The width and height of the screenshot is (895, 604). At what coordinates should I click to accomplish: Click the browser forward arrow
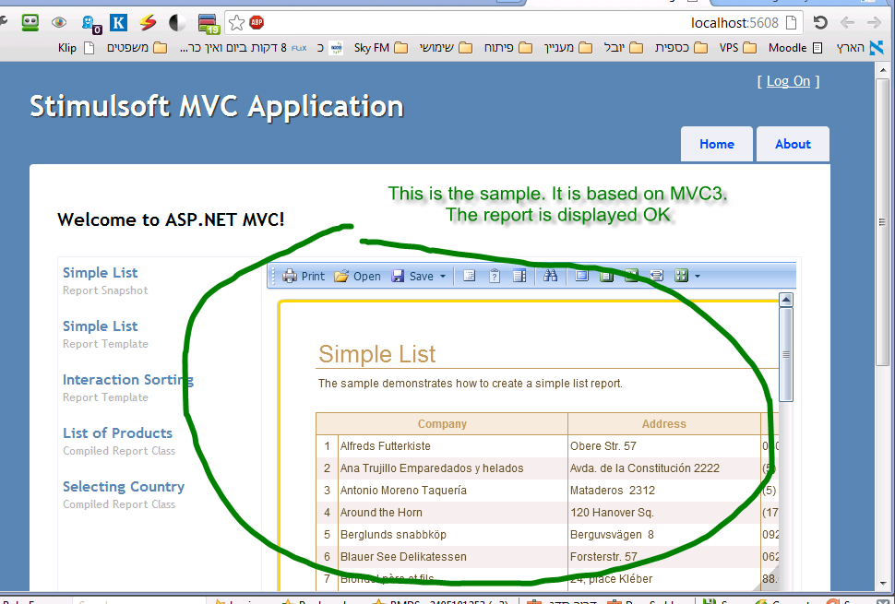[874, 23]
